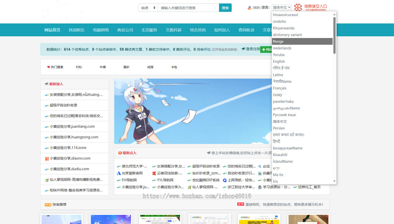Click the favicon beside 欣烨化工_首页
The height and width of the screenshot is (224, 394).
point(295,187)
